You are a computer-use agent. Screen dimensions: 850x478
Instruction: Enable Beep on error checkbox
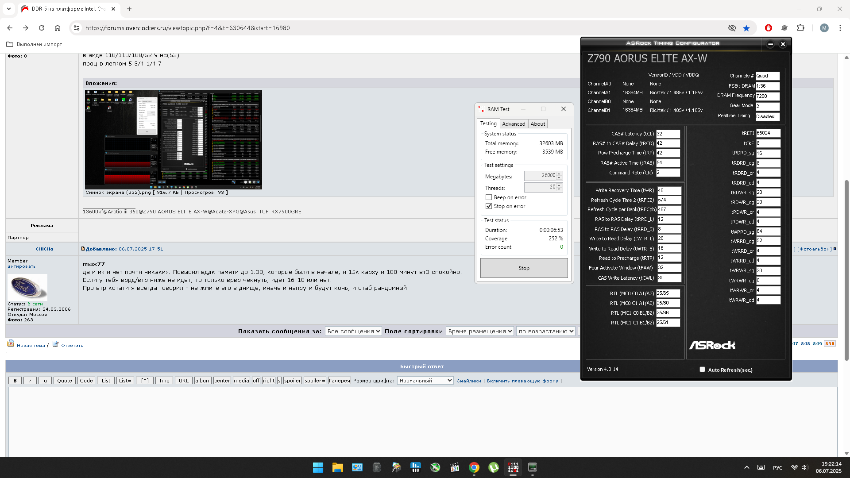[489, 197]
